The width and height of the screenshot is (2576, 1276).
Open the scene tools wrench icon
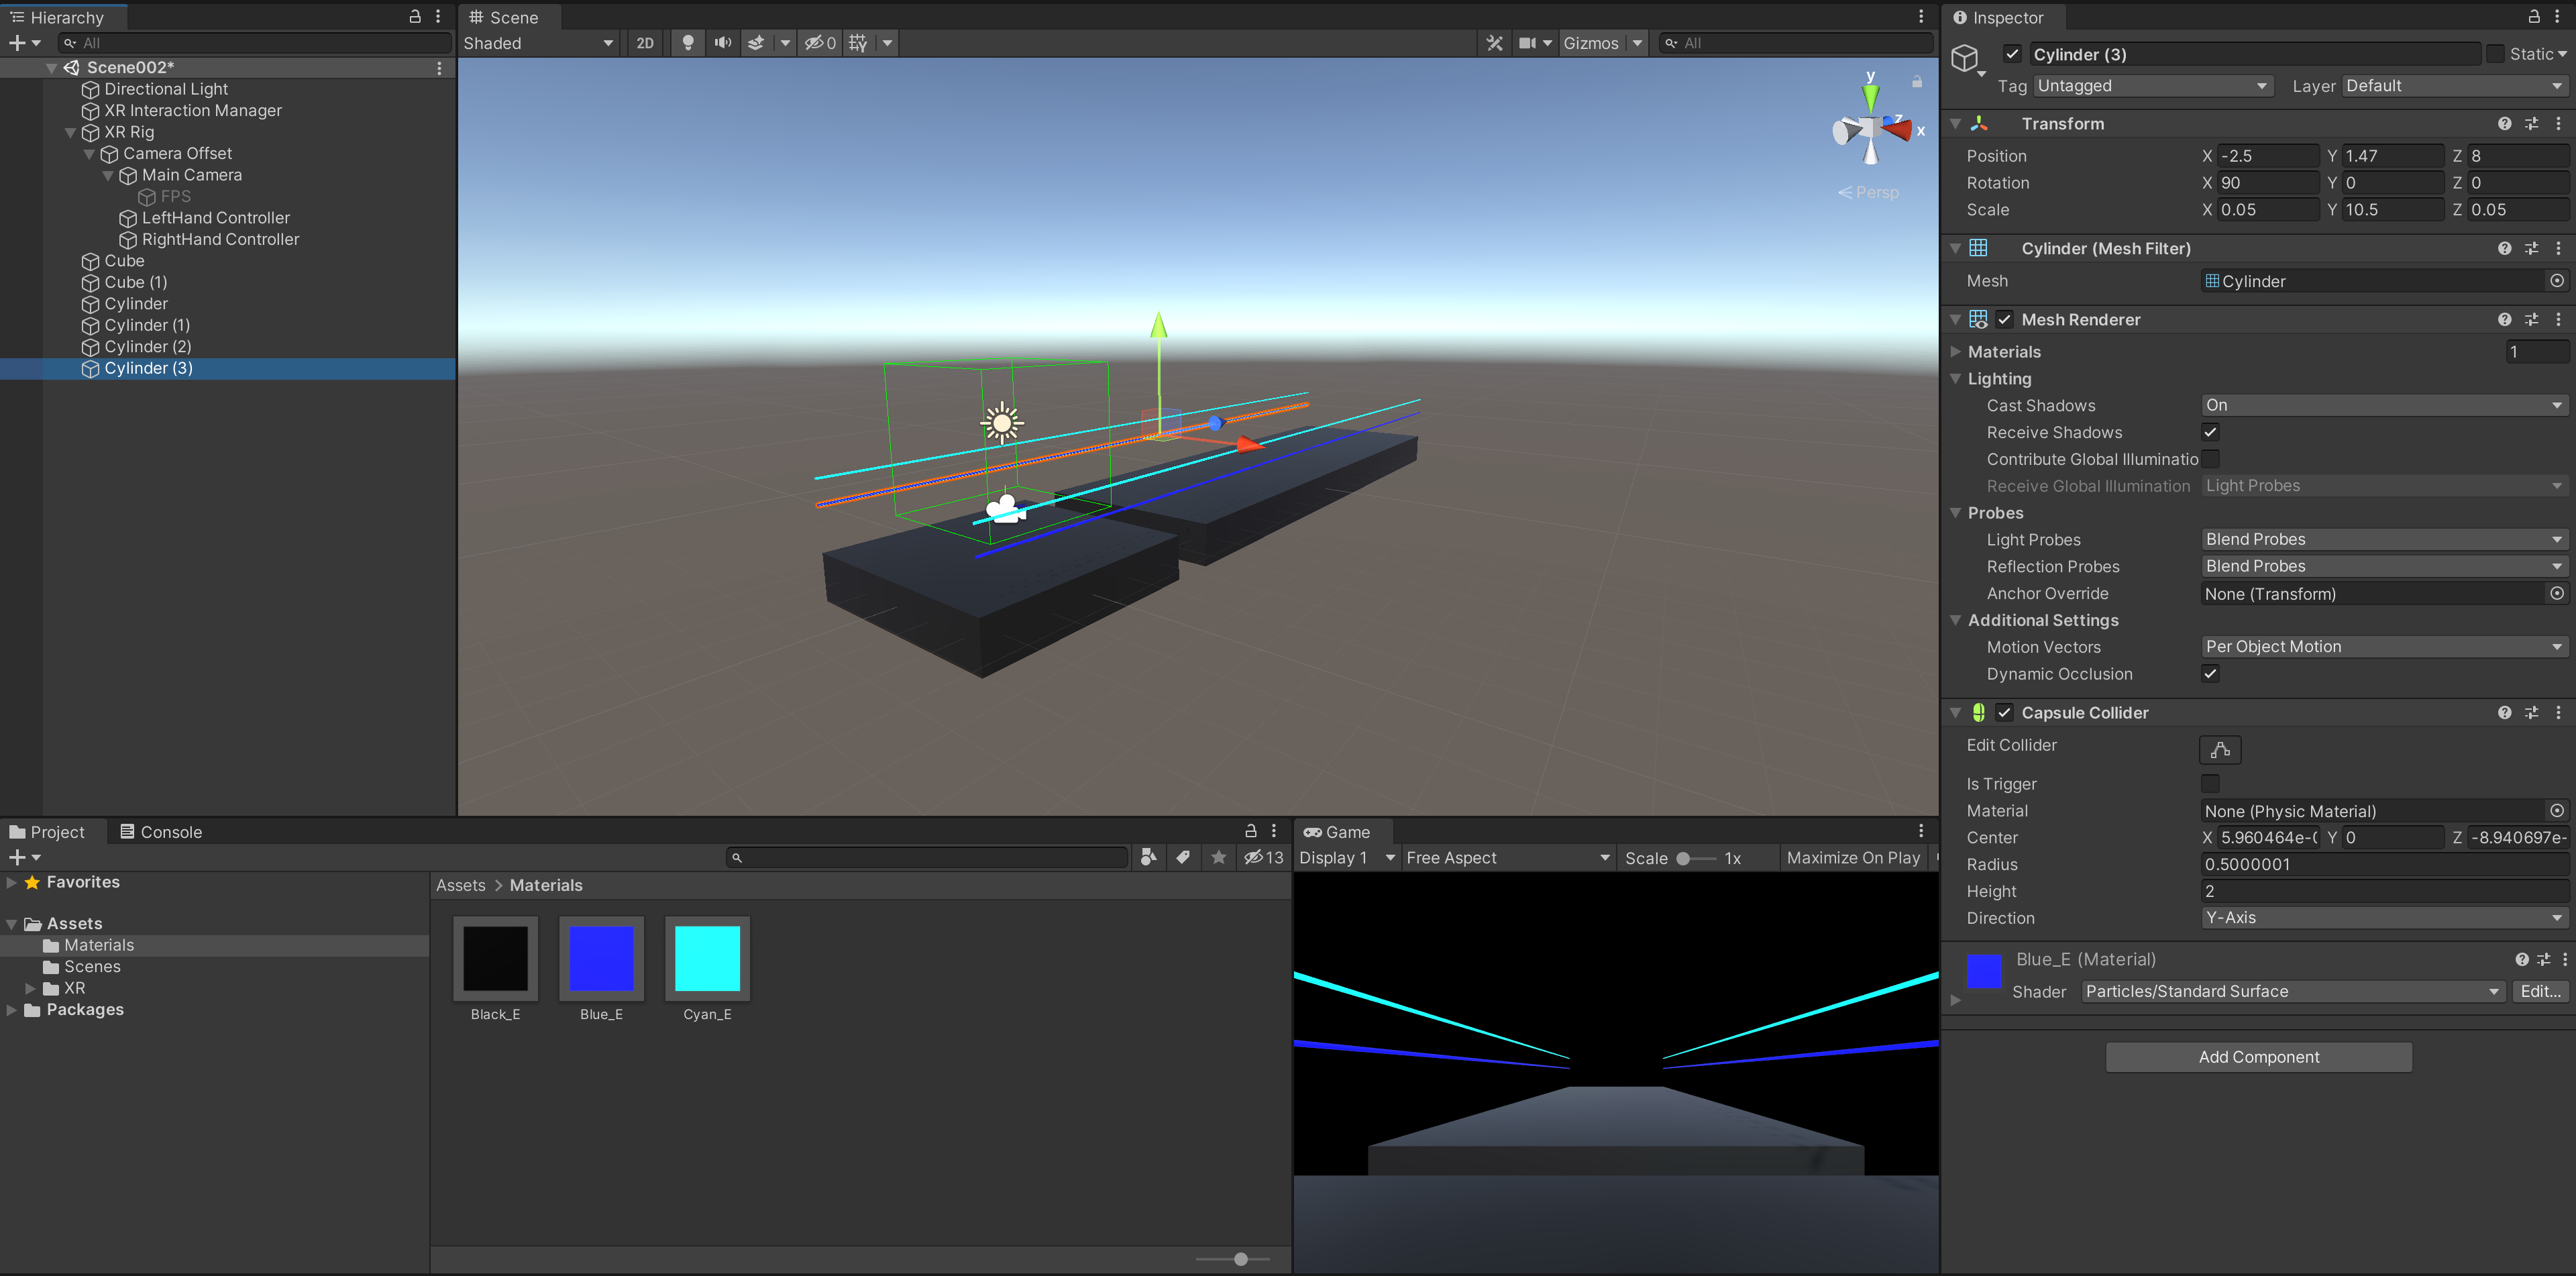1494,43
